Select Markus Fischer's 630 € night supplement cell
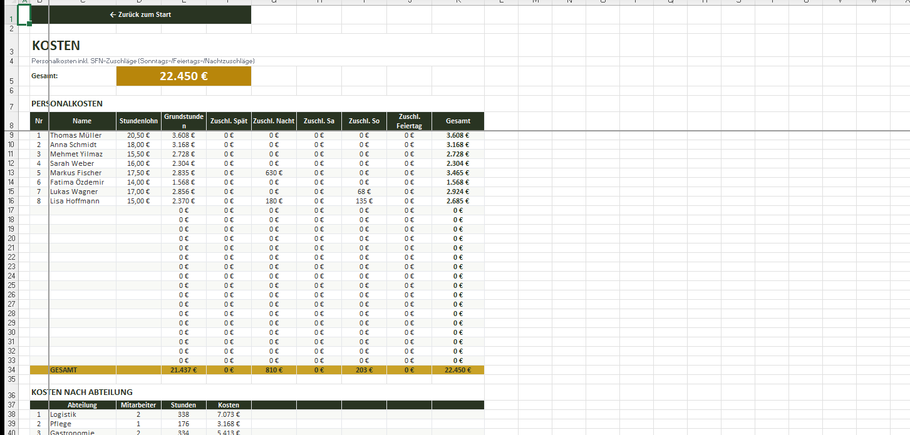Viewport: 910px width, 435px height. 274,173
